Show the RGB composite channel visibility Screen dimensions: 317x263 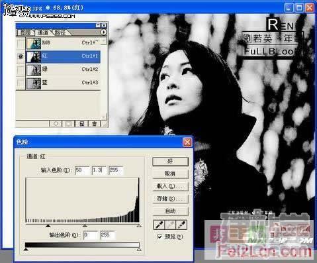(x=21, y=43)
